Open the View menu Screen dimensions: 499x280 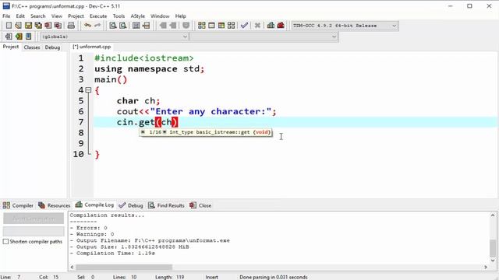click(57, 16)
